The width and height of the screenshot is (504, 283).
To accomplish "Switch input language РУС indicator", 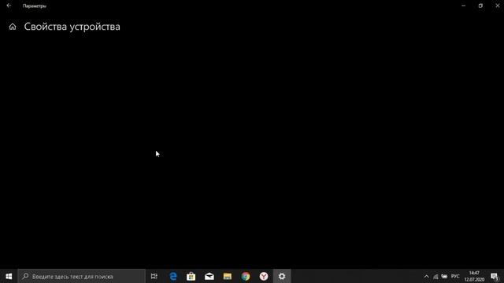I will pyautogui.click(x=455, y=276).
